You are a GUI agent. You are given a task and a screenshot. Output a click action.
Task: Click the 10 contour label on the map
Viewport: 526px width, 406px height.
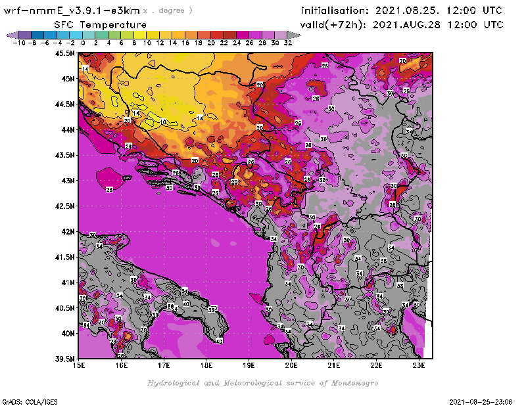pyautogui.click(x=163, y=122)
